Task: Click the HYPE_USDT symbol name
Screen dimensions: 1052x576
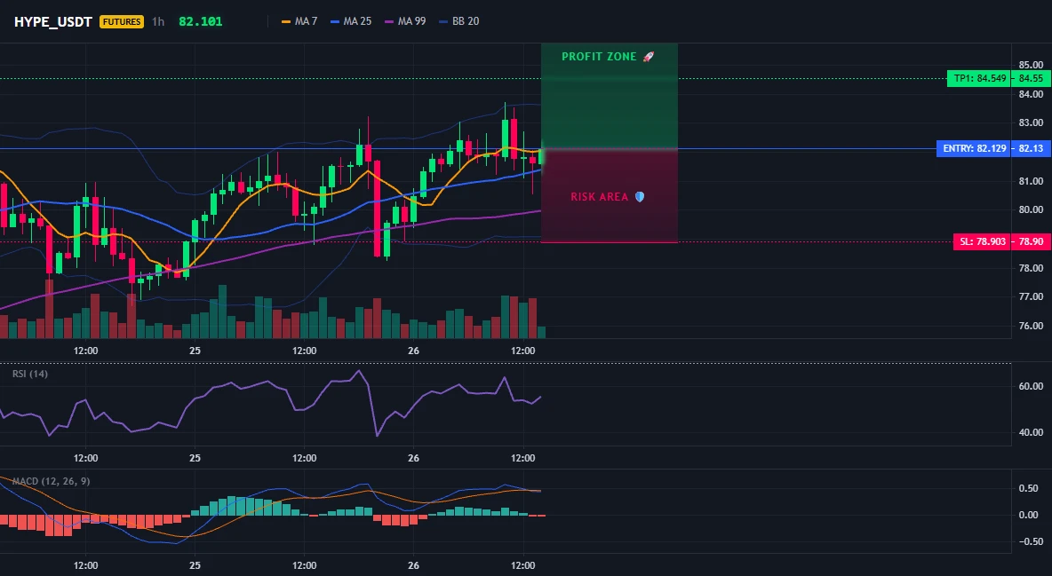Action: click(54, 21)
